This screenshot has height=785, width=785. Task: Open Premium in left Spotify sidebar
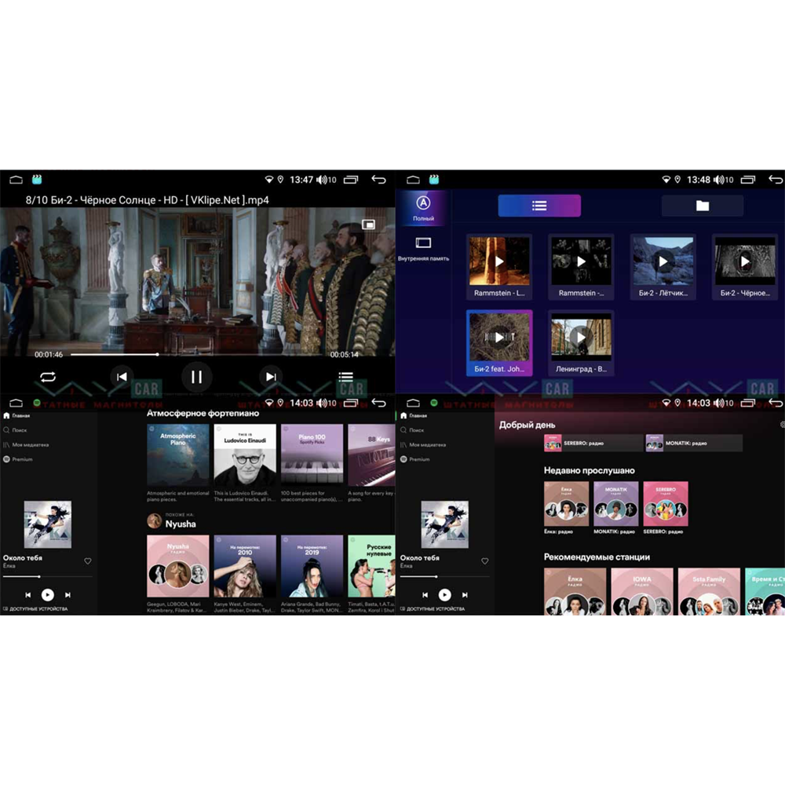[x=18, y=459]
